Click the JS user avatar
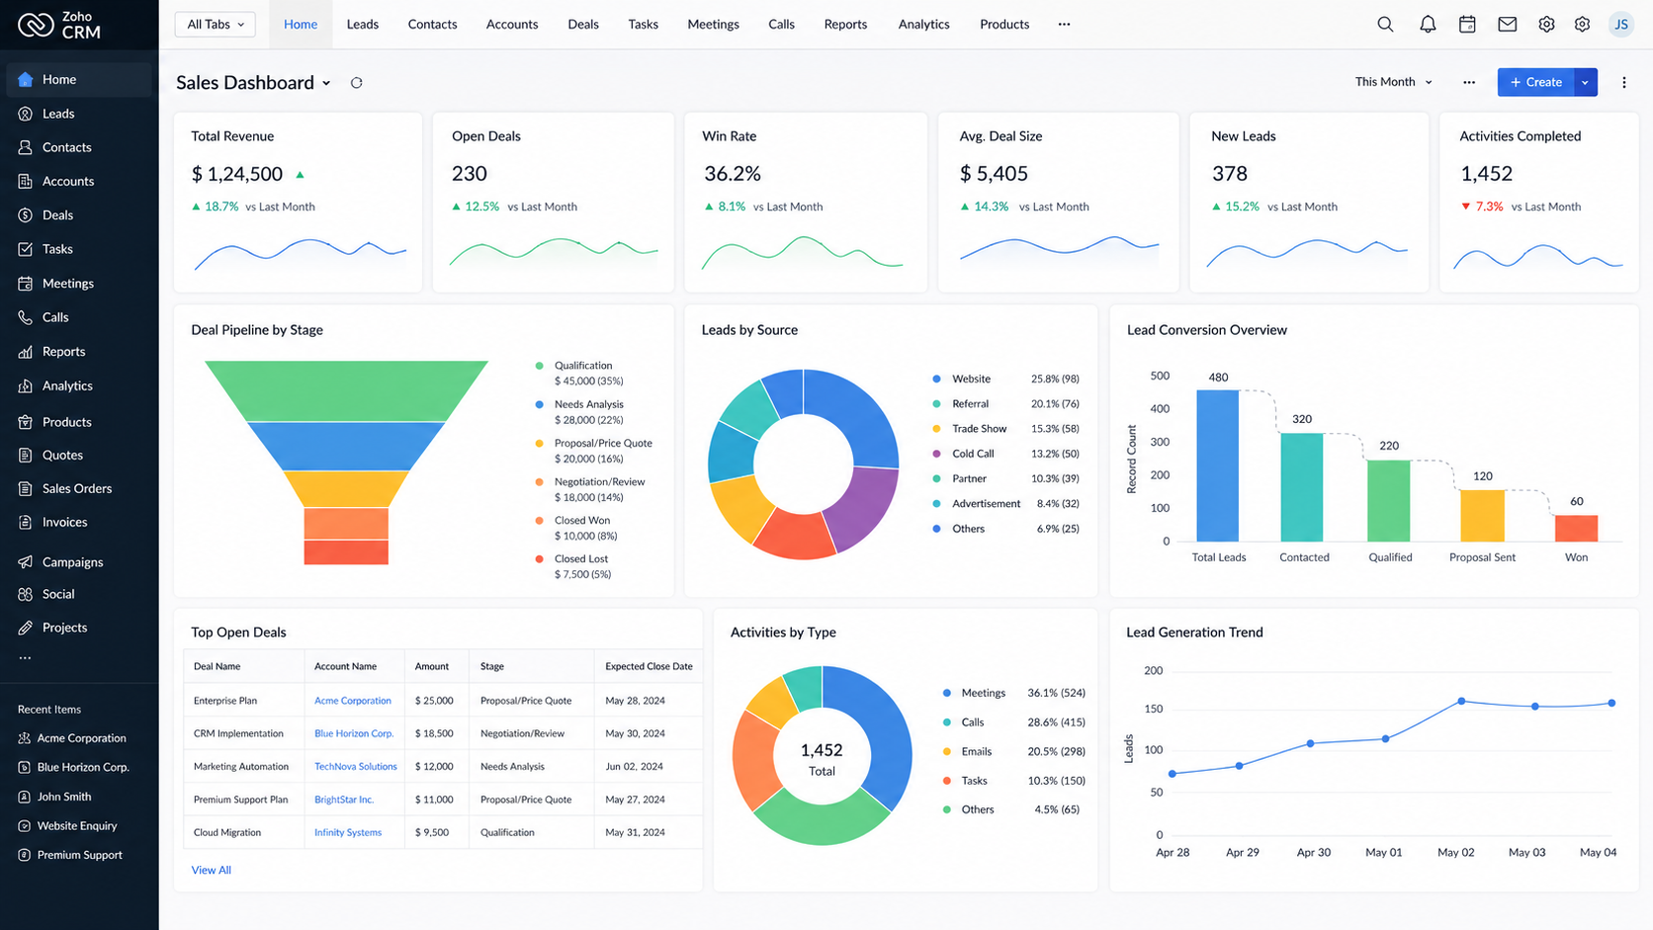This screenshot has height=930, width=1653. click(1621, 25)
